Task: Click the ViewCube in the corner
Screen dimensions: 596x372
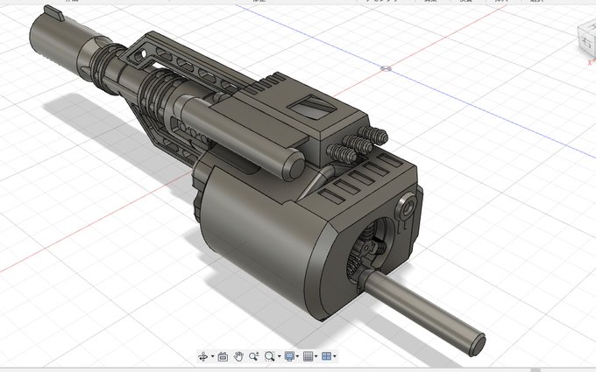Action: coord(587,38)
